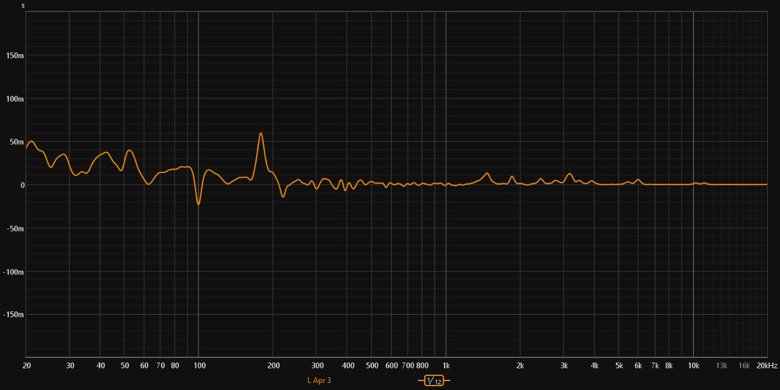
Task: Click the orange curve dip at 100 Hz
Action: coord(199,204)
